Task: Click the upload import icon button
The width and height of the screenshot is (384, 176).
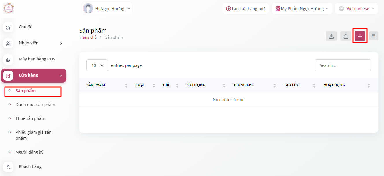Action: click(x=346, y=36)
